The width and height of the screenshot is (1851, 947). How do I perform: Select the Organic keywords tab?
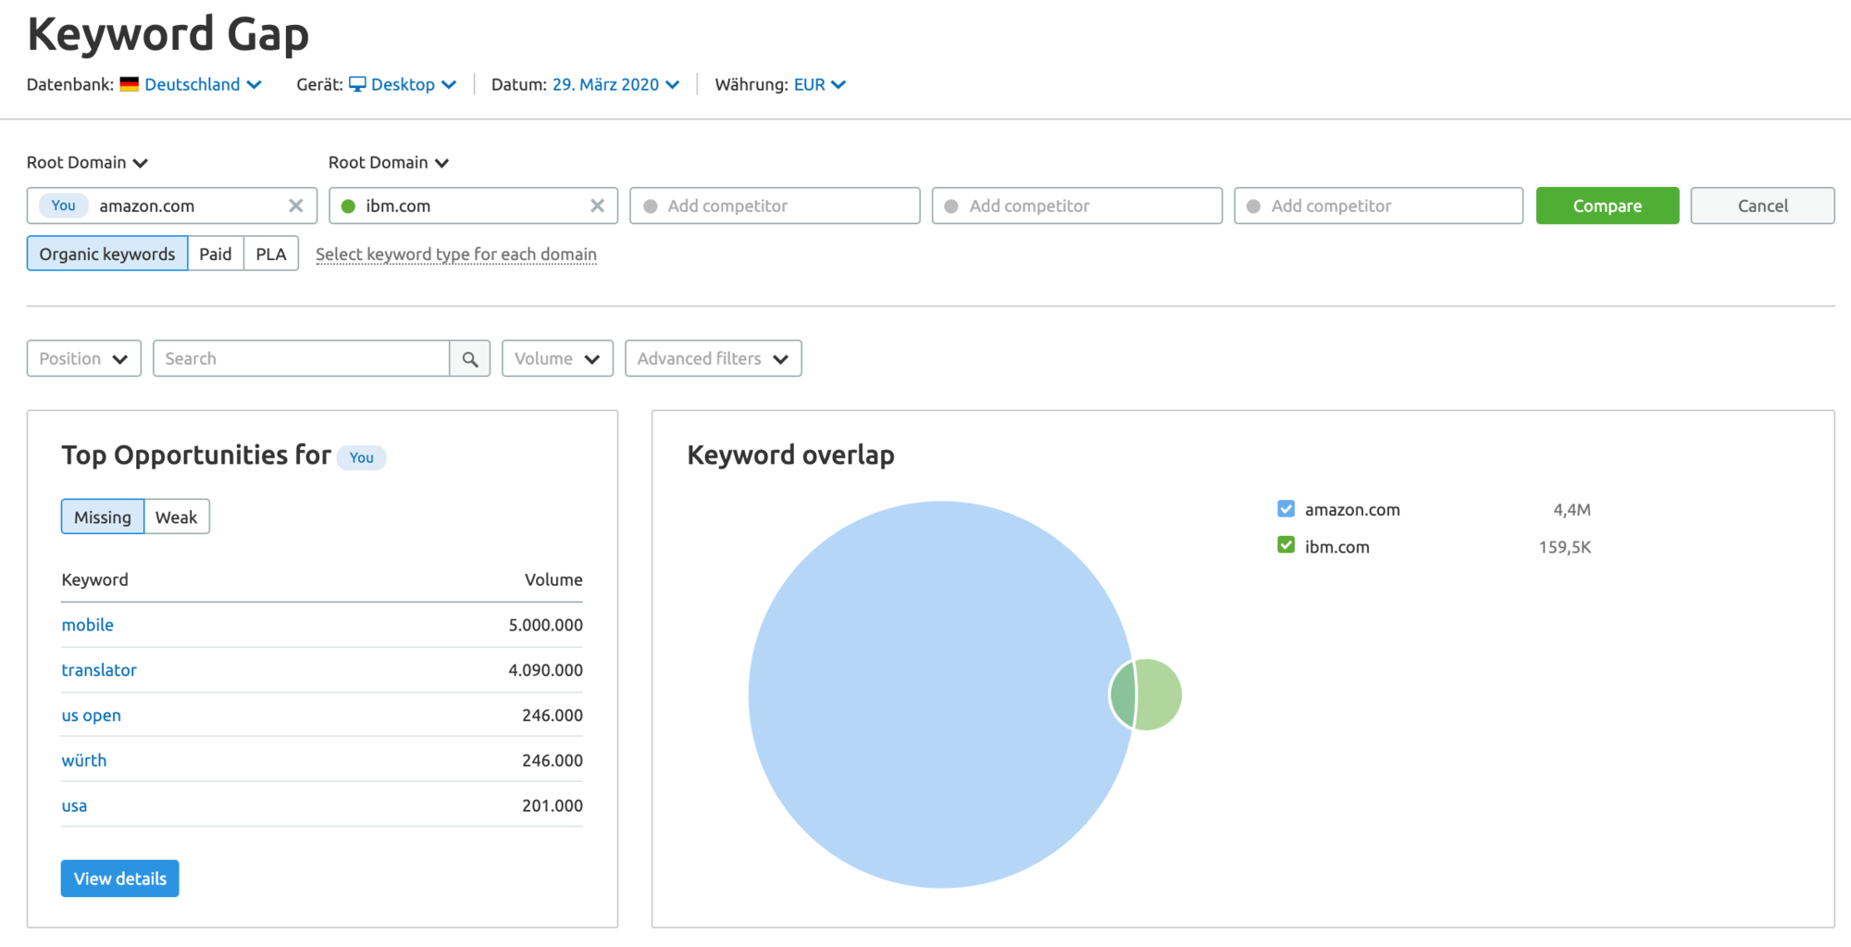107,254
